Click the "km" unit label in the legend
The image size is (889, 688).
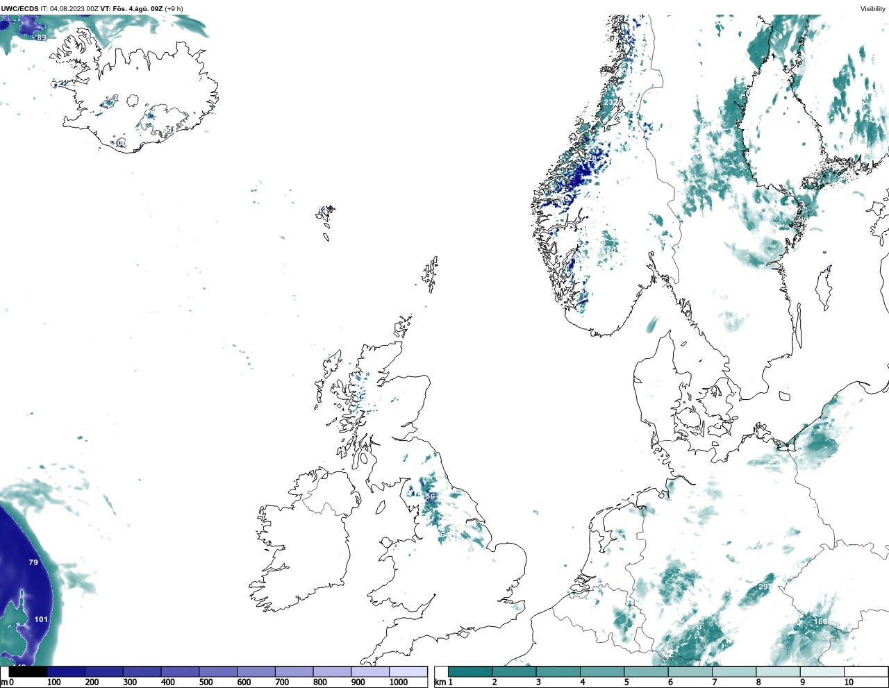440,682
